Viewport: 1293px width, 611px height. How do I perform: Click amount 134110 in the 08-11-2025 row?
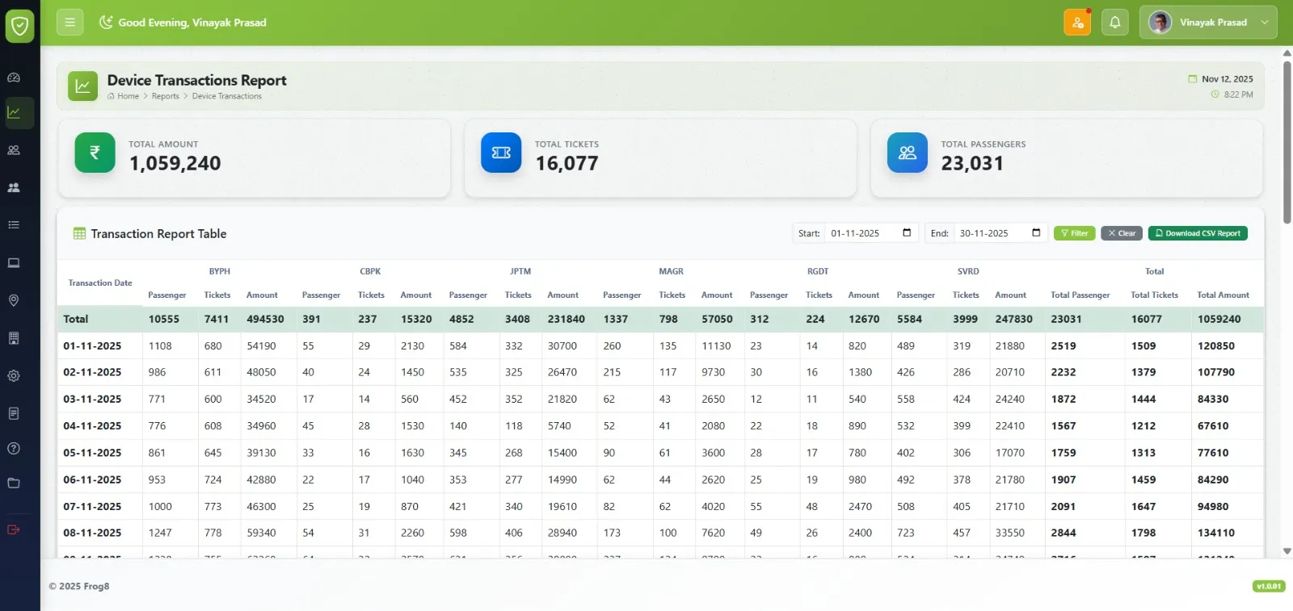[1216, 533]
